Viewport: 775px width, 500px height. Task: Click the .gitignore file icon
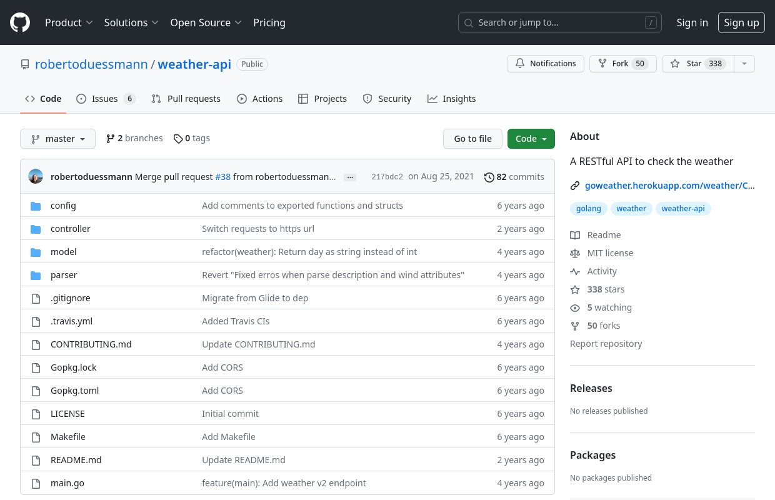[x=36, y=298]
